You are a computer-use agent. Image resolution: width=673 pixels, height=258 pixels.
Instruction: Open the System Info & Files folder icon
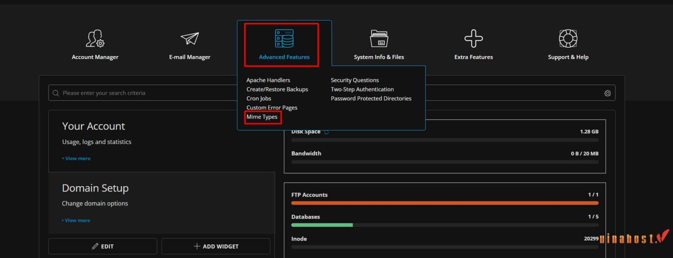click(x=379, y=39)
